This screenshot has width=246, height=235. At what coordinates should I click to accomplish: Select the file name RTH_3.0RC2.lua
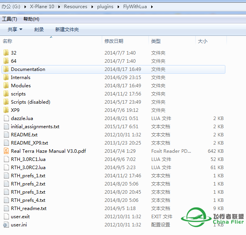coord(28,168)
